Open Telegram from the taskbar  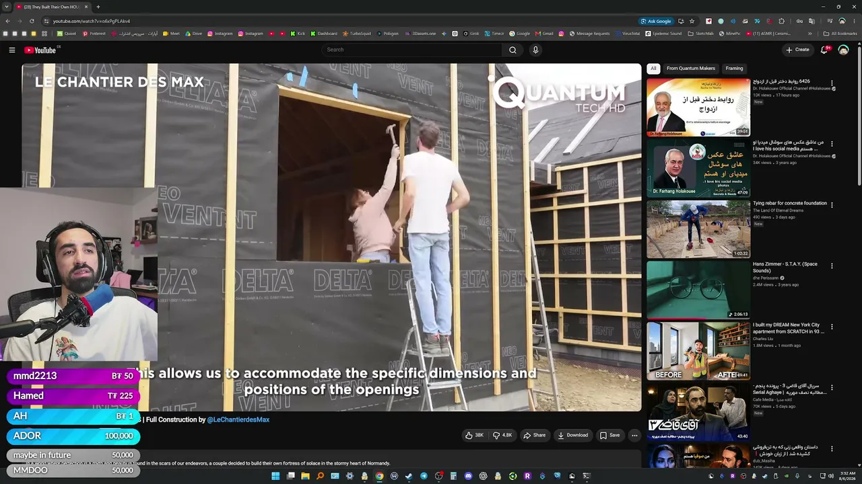tap(424, 476)
